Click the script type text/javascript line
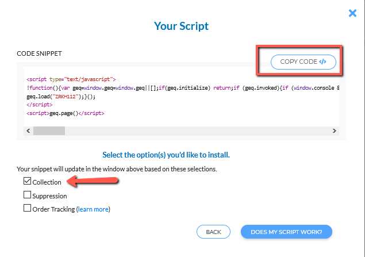The width and height of the screenshot is (365, 257). (x=71, y=79)
